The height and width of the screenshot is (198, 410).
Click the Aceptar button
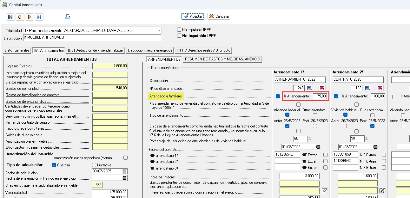point(193,16)
